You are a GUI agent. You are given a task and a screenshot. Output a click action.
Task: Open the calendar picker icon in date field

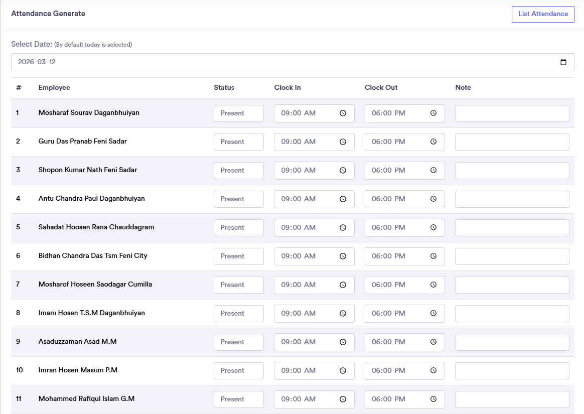tap(563, 62)
